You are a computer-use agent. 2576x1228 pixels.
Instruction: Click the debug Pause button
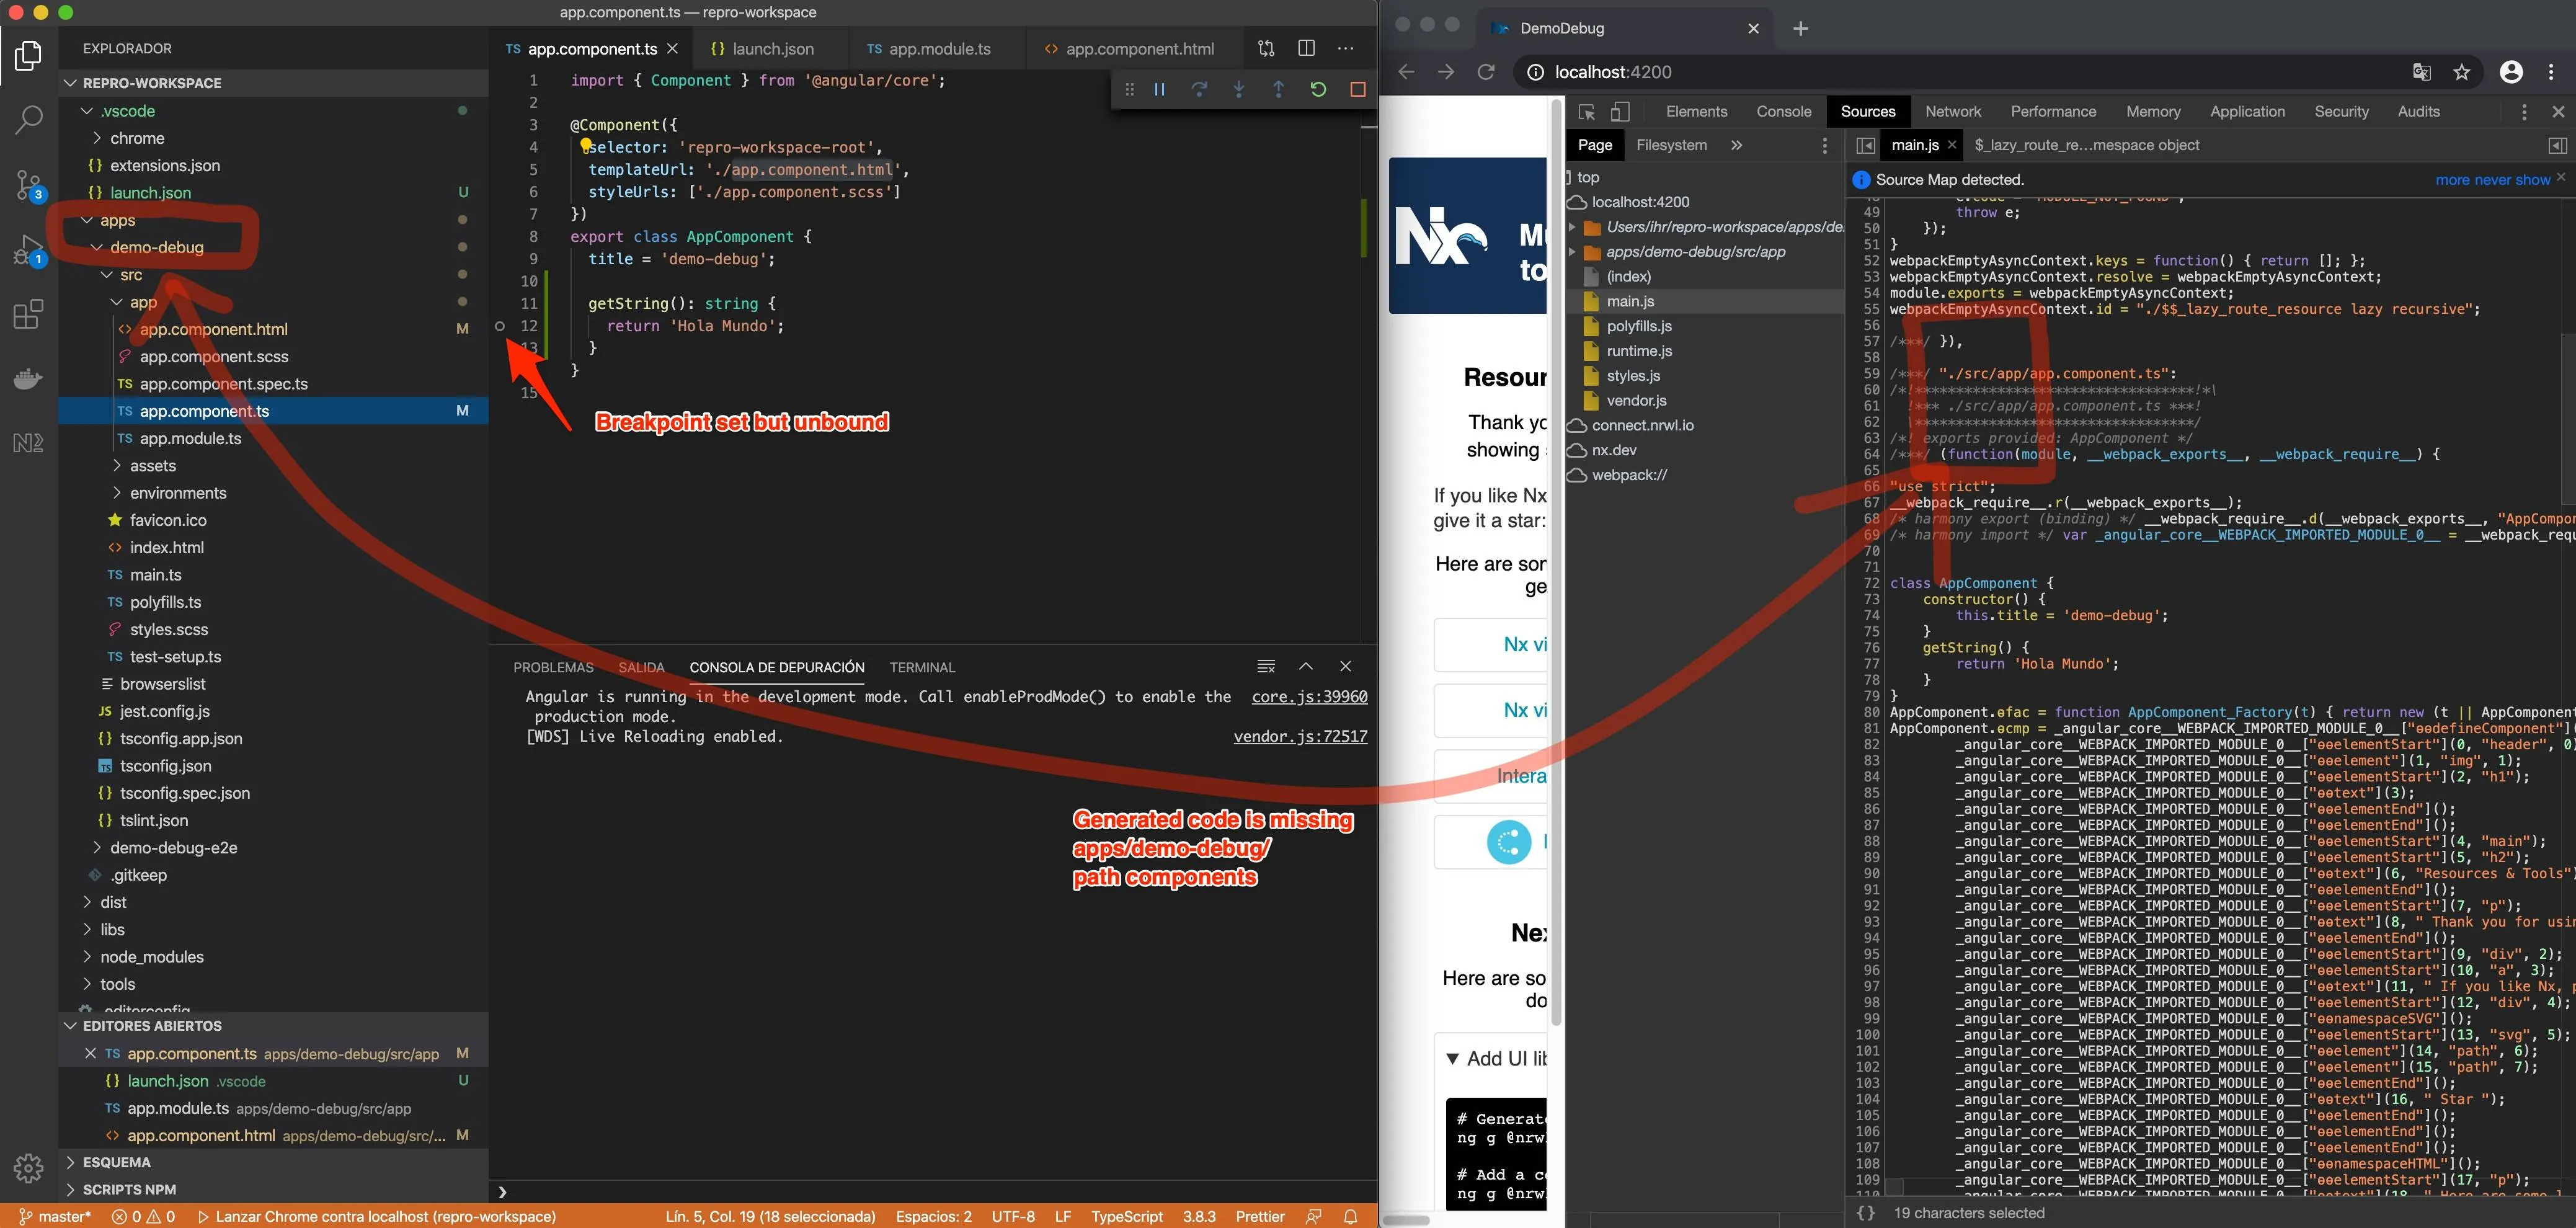(x=1159, y=90)
